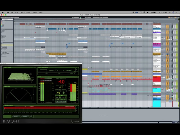Screen dimensions: 180x135
Task: Maximize the Loudness History panel
Action: click(78, 105)
